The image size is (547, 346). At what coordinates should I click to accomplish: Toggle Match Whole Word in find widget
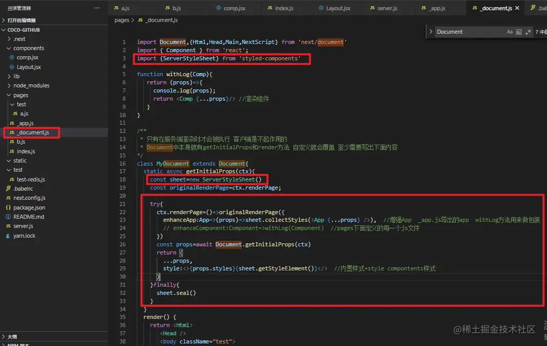pos(519,32)
